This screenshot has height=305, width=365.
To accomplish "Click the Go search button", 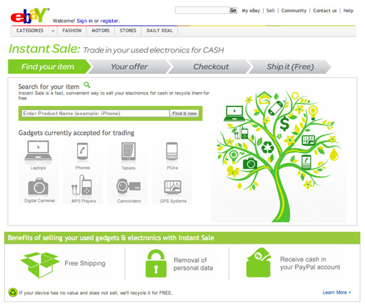I will [233, 10].
